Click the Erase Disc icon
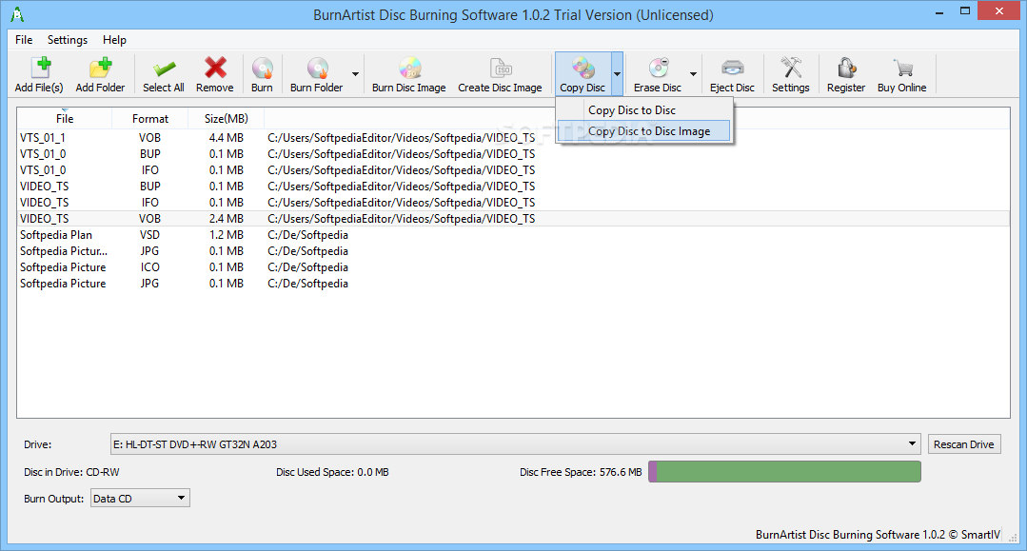The width and height of the screenshot is (1027, 551). pos(658,68)
